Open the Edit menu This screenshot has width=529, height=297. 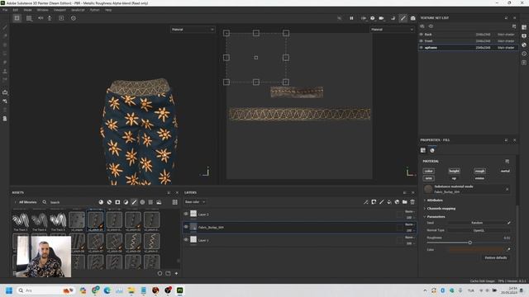coord(16,10)
